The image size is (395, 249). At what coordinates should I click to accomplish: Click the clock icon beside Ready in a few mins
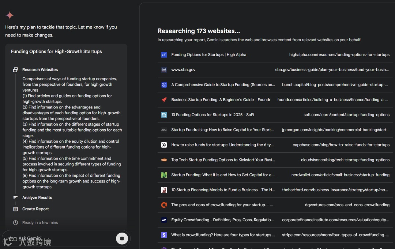15,223
